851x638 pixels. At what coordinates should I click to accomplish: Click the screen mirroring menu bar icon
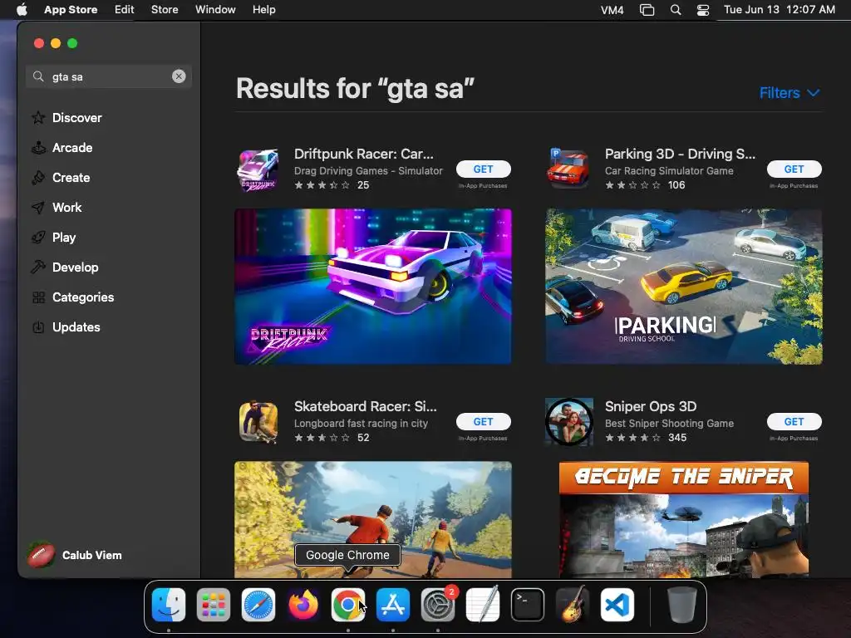647,10
